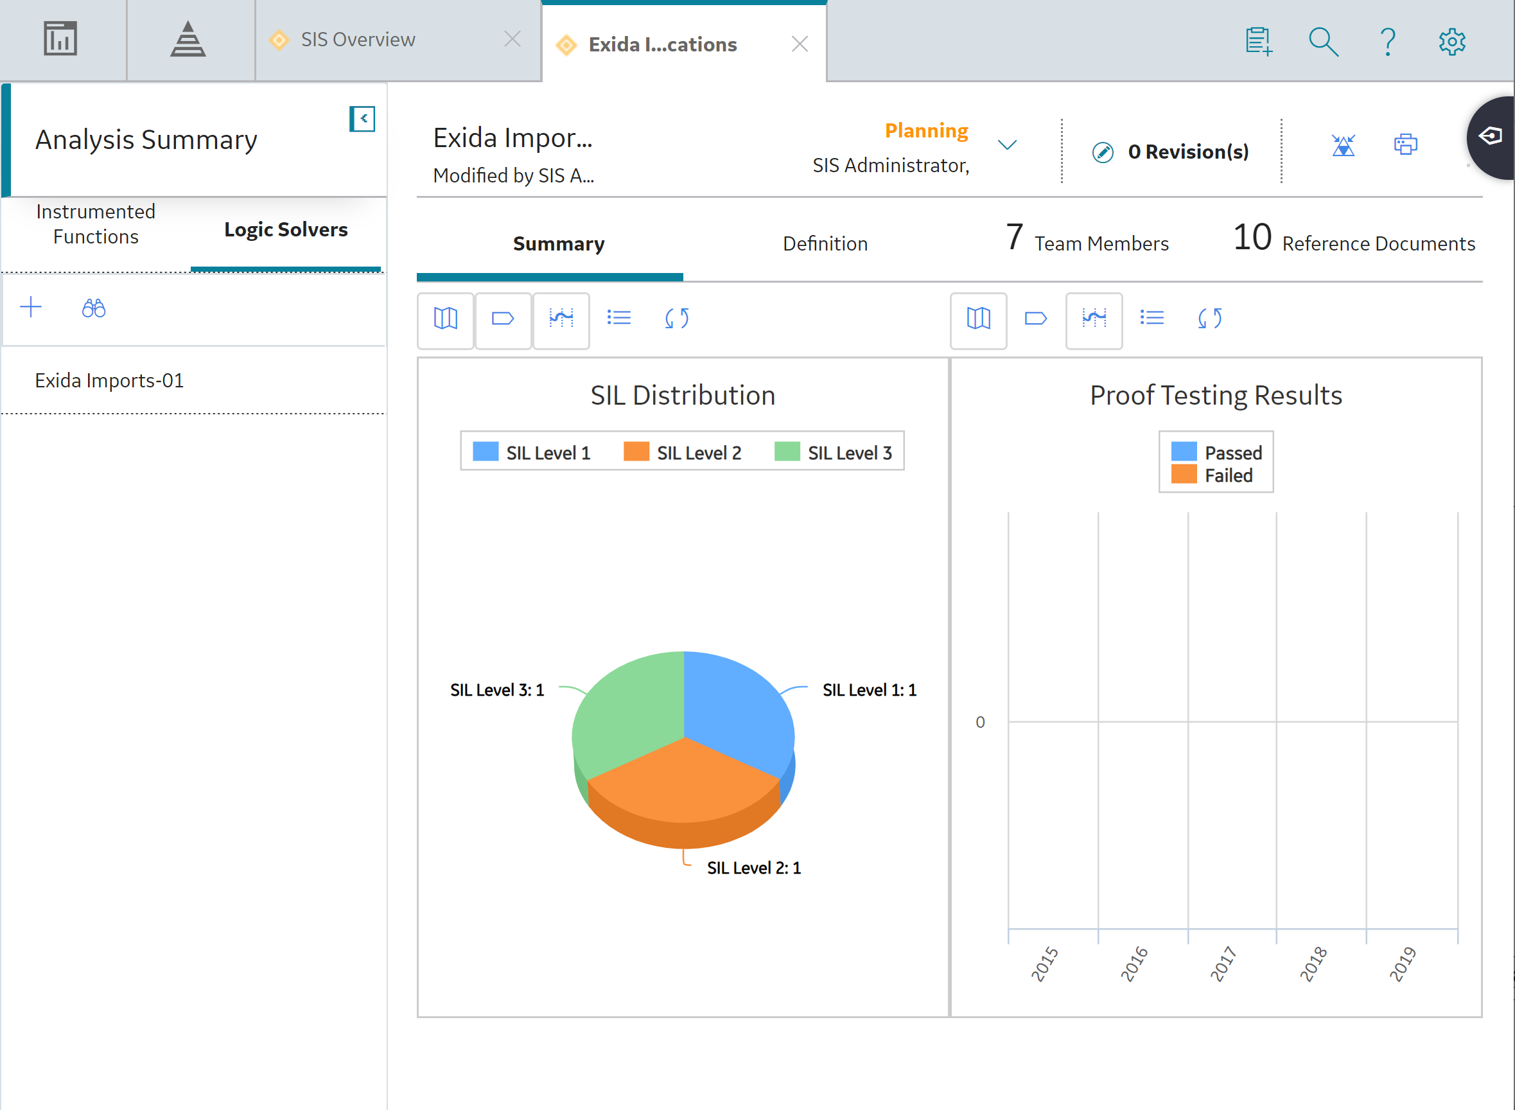
Task: Open the 0 Revision(s) link
Action: (x=1188, y=152)
